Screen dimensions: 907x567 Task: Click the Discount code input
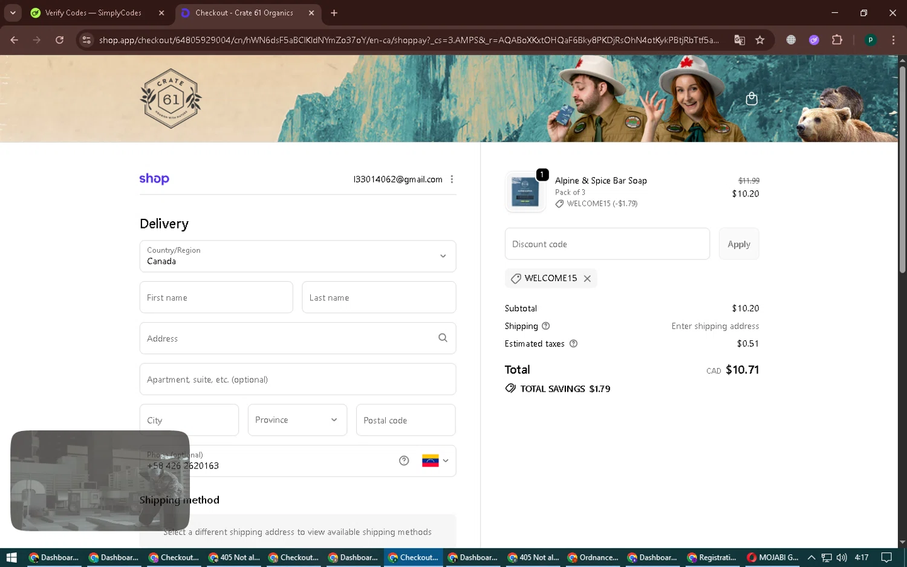pos(607,244)
